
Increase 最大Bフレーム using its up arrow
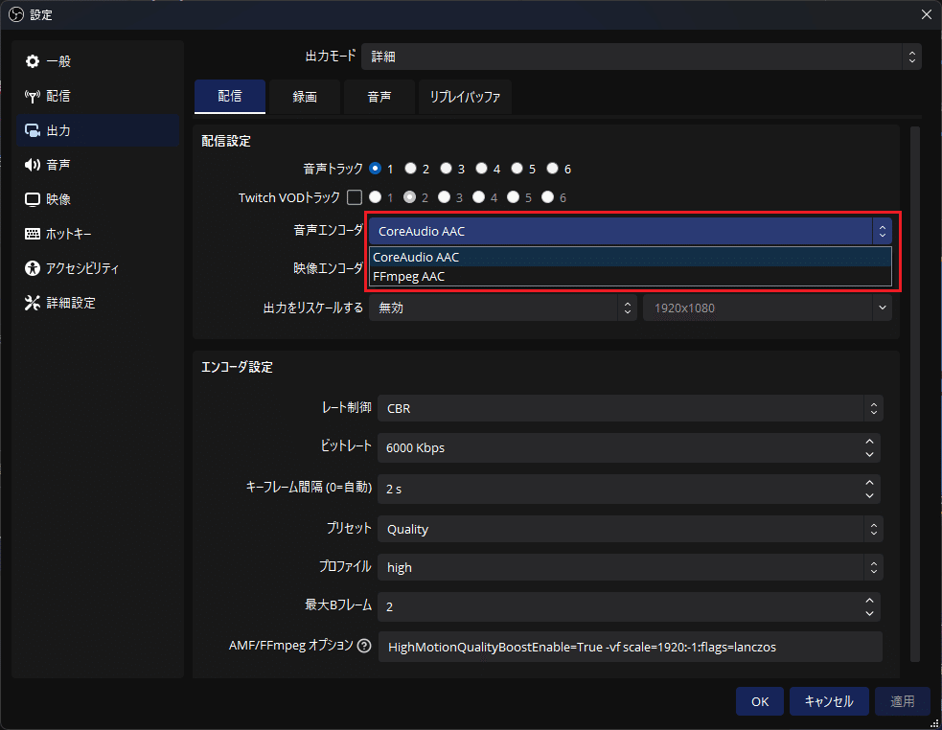click(869, 602)
